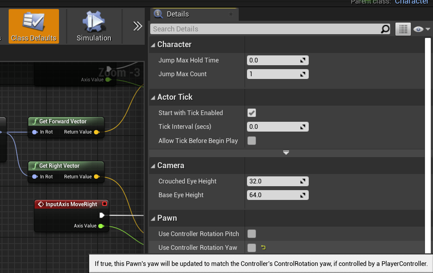
Task: Toggle Start with Tick Enabled checkbox
Action: 252,113
